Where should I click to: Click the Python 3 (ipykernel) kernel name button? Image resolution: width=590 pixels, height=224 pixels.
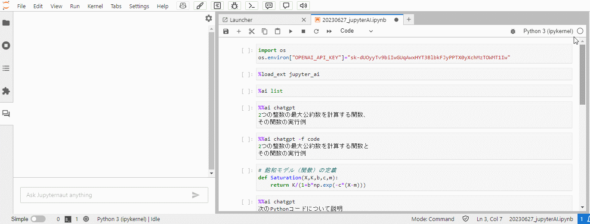coord(548,31)
